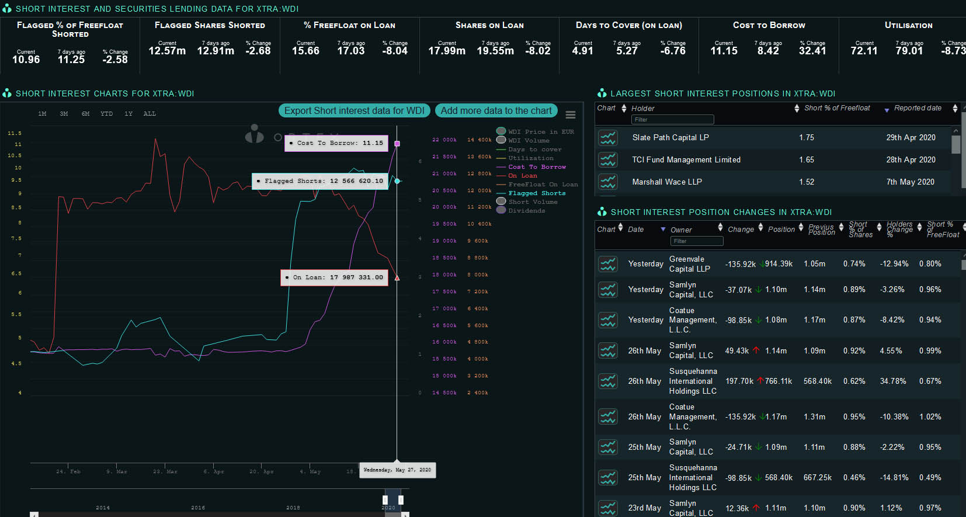This screenshot has width=966, height=517.
Task: Click Greenvale Capital LLP owner name
Action: (x=689, y=264)
